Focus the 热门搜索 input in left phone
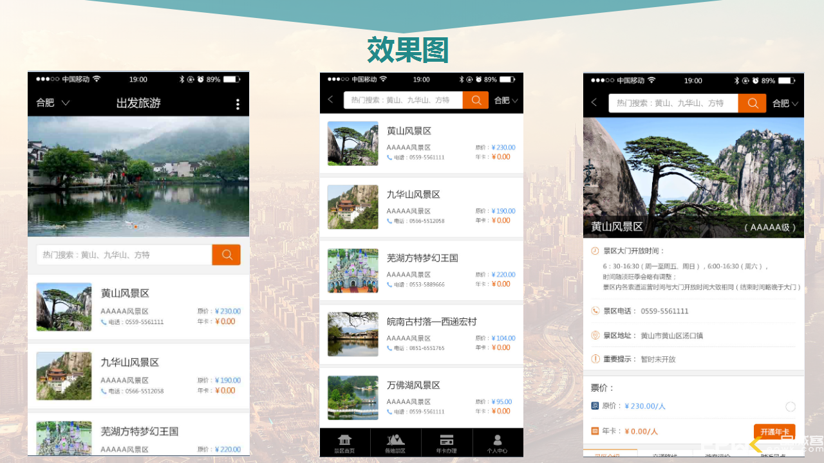The image size is (824, 463). pyautogui.click(x=124, y=255)
